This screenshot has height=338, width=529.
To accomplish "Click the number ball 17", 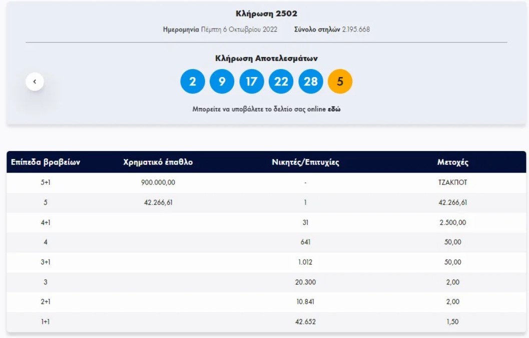I will click(252, 81).
